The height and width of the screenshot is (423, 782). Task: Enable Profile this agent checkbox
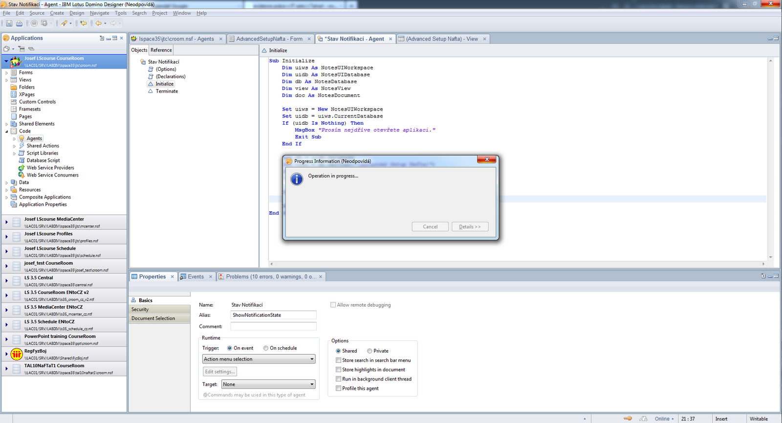[338, 388]
